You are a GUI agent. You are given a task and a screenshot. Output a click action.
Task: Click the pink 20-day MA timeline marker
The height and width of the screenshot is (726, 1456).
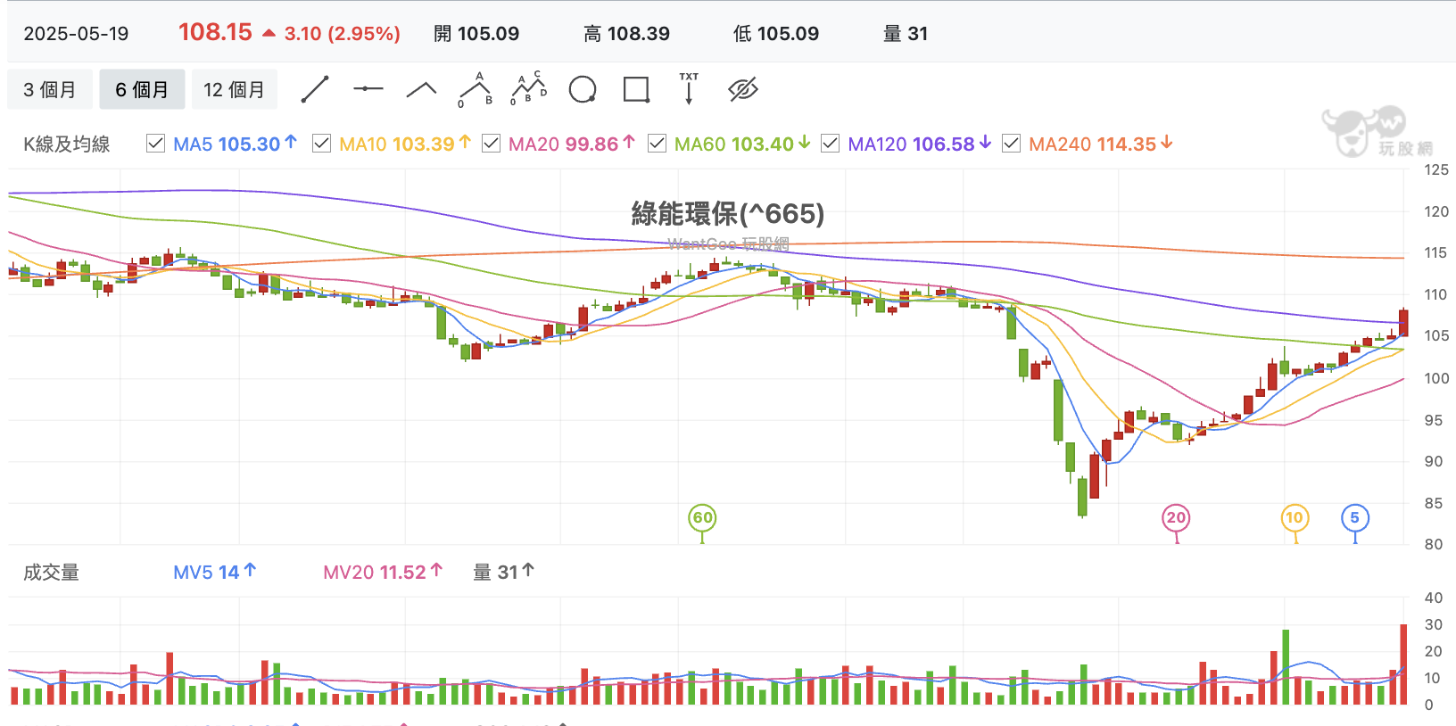(x=1177, y=517)
